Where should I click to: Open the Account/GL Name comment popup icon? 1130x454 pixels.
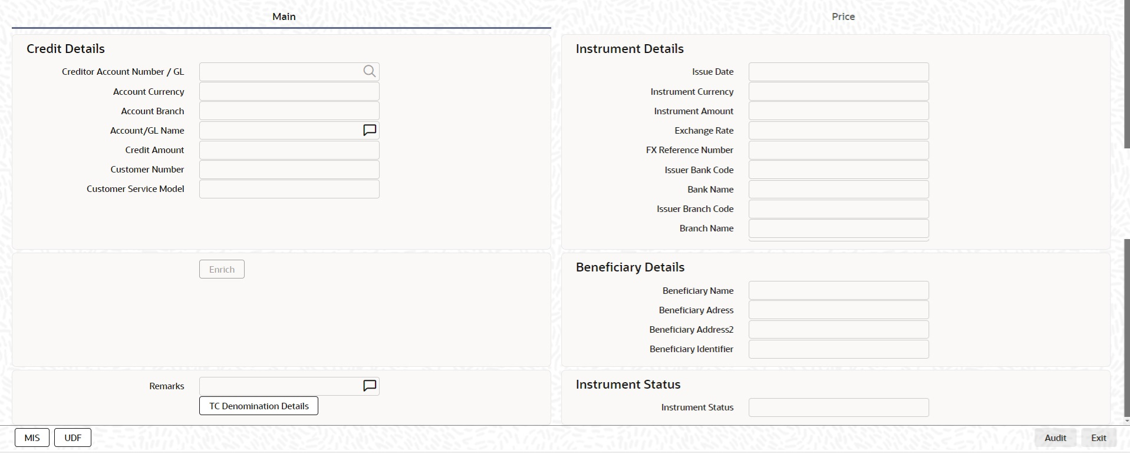click(x=370, y=130)
